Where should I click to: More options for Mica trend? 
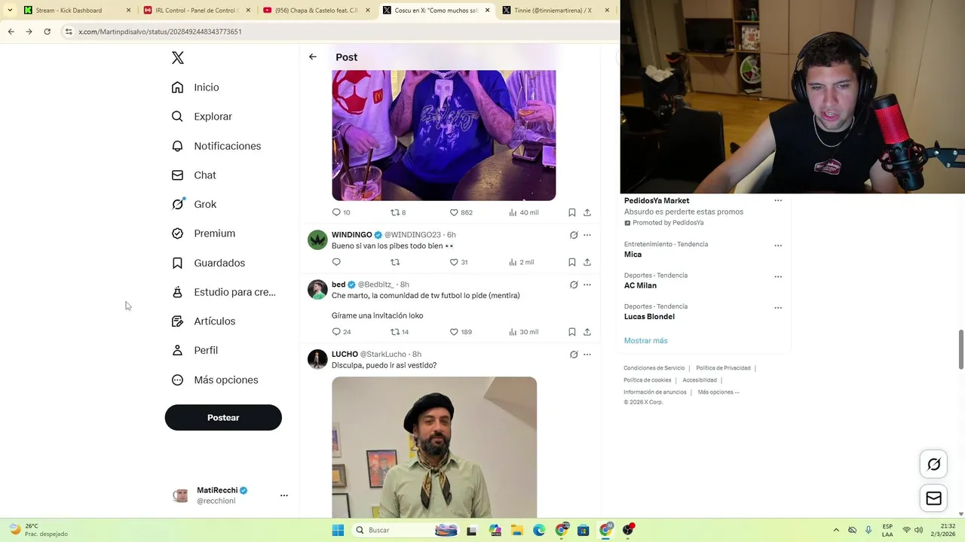(778, 245)
